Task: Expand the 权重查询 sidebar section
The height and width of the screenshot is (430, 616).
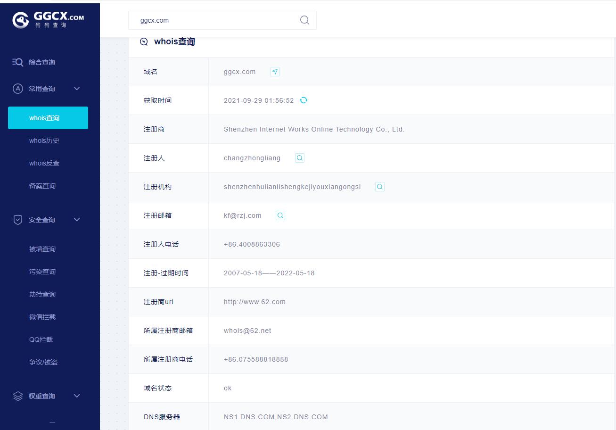Action: pos(77,396)
